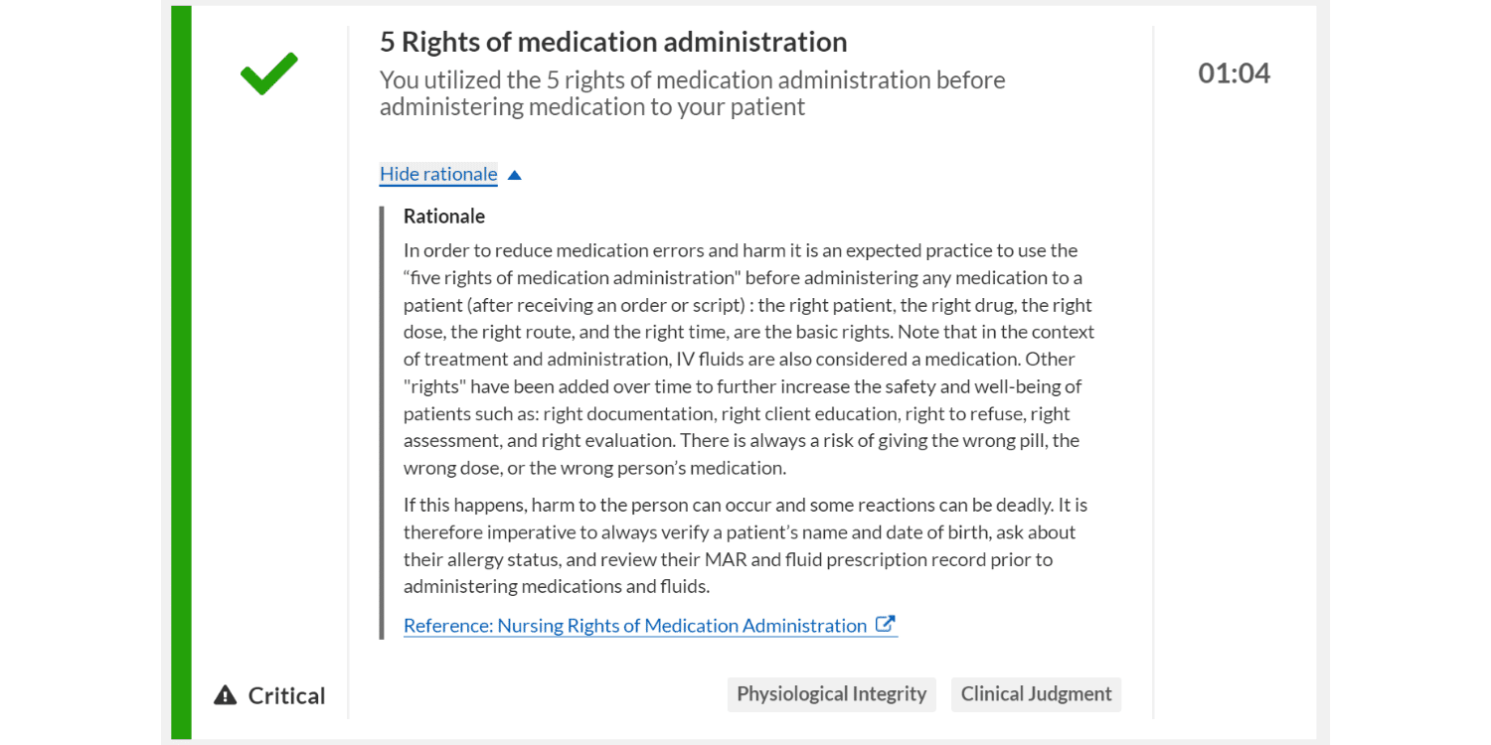The height and width of the screenshot is (745, 1491).
Task: Click the rationale paragraph starting "In order to reduce"
Action: pyautogui.click(x=747, y=359)
